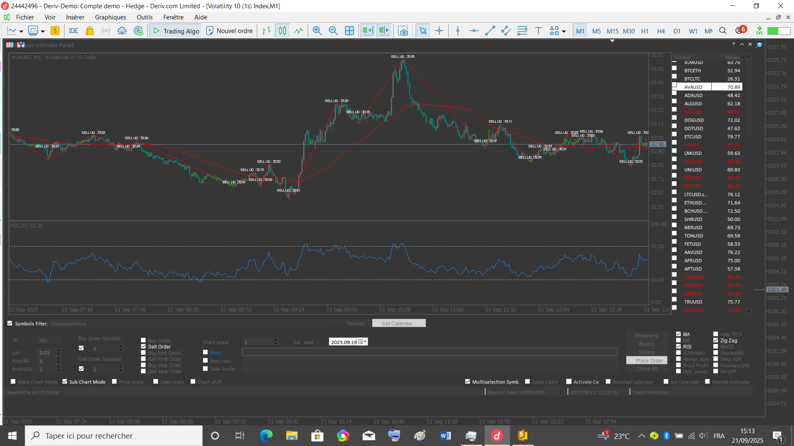Open the Market shopping bag icon
Viewport: 794px width, 446px height.
pyautogui.click(x=90, y=31)
